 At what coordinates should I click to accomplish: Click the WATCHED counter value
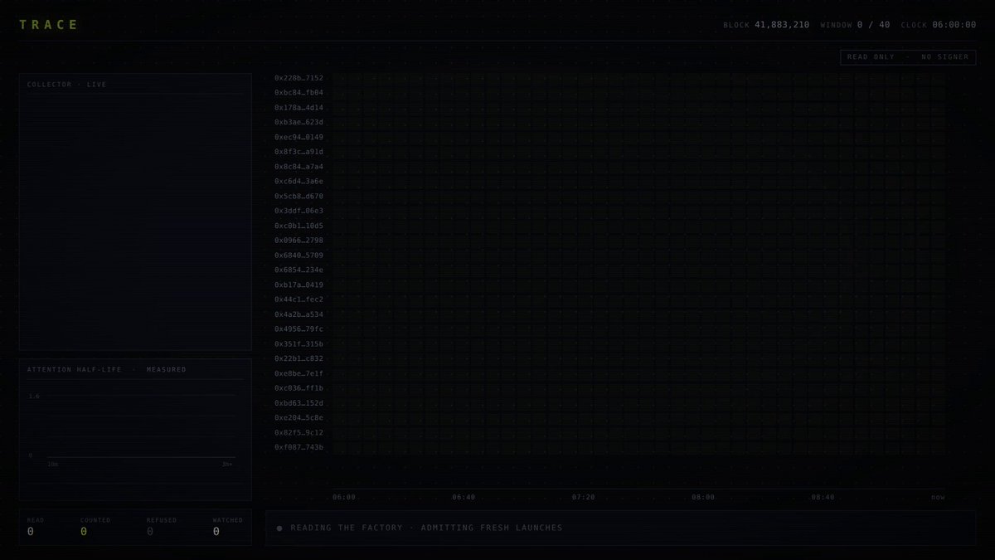pyautogui.click(x=216, y=532)
